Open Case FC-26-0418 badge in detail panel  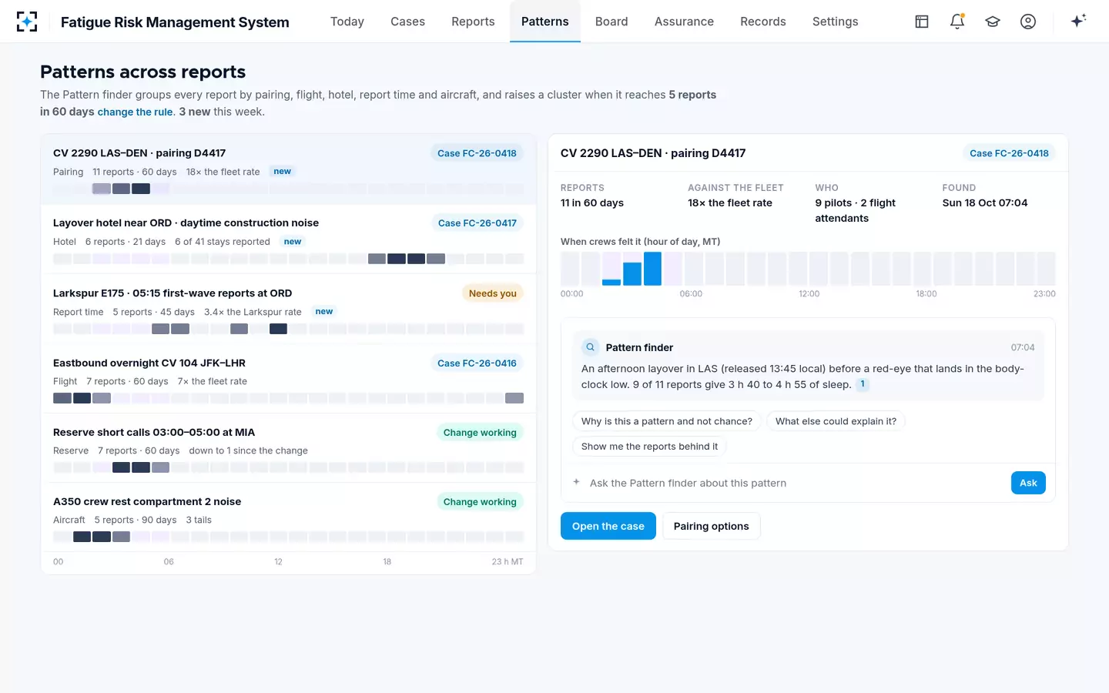(x=1009, y=153)
